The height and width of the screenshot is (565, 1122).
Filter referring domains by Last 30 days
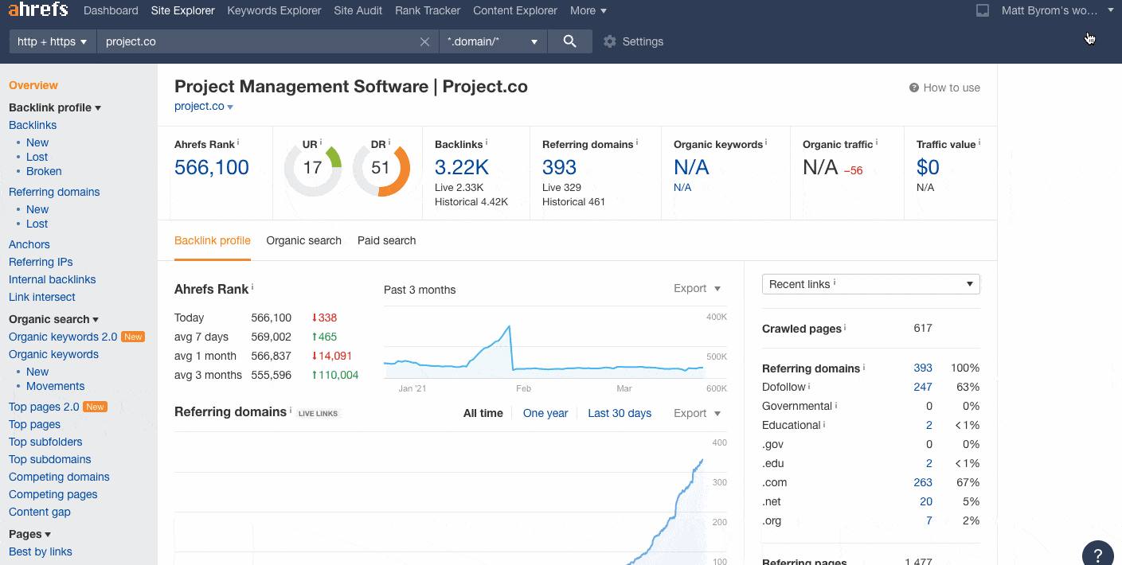[620, 413]
